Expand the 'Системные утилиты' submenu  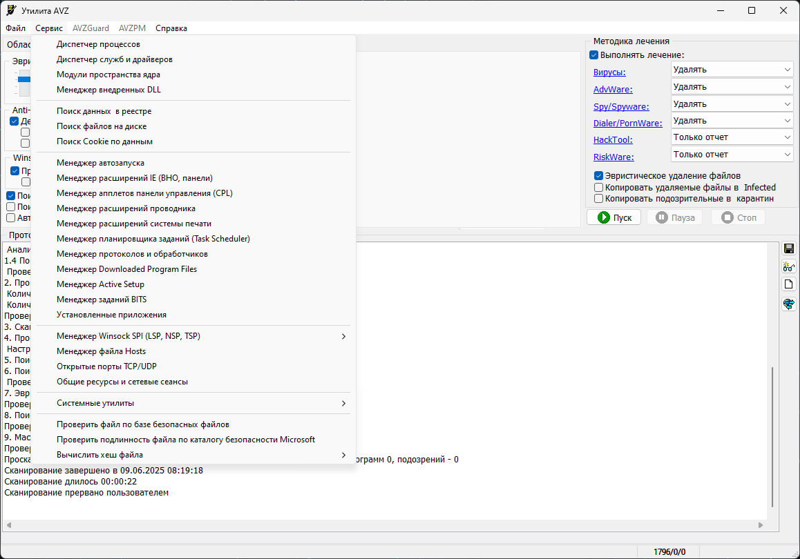193,403
